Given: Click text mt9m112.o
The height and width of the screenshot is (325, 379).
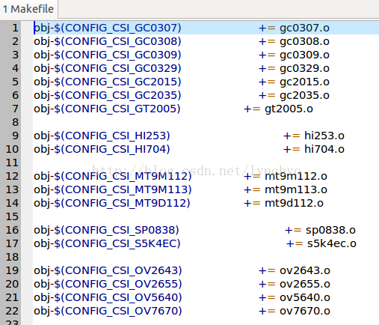Looking at the screenshot, I should [x=296, y=176].
